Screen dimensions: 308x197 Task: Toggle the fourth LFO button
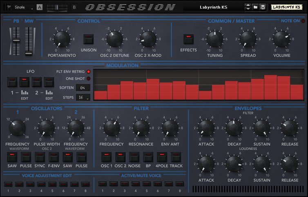tap(49, 82)
